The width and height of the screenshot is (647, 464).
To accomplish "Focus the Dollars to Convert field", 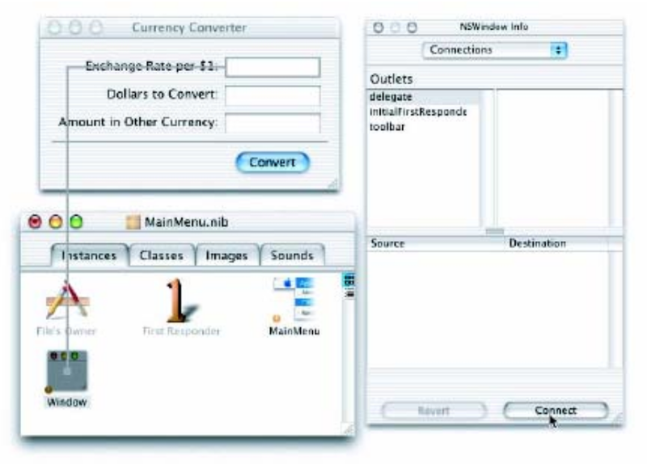I will point(273,95).
